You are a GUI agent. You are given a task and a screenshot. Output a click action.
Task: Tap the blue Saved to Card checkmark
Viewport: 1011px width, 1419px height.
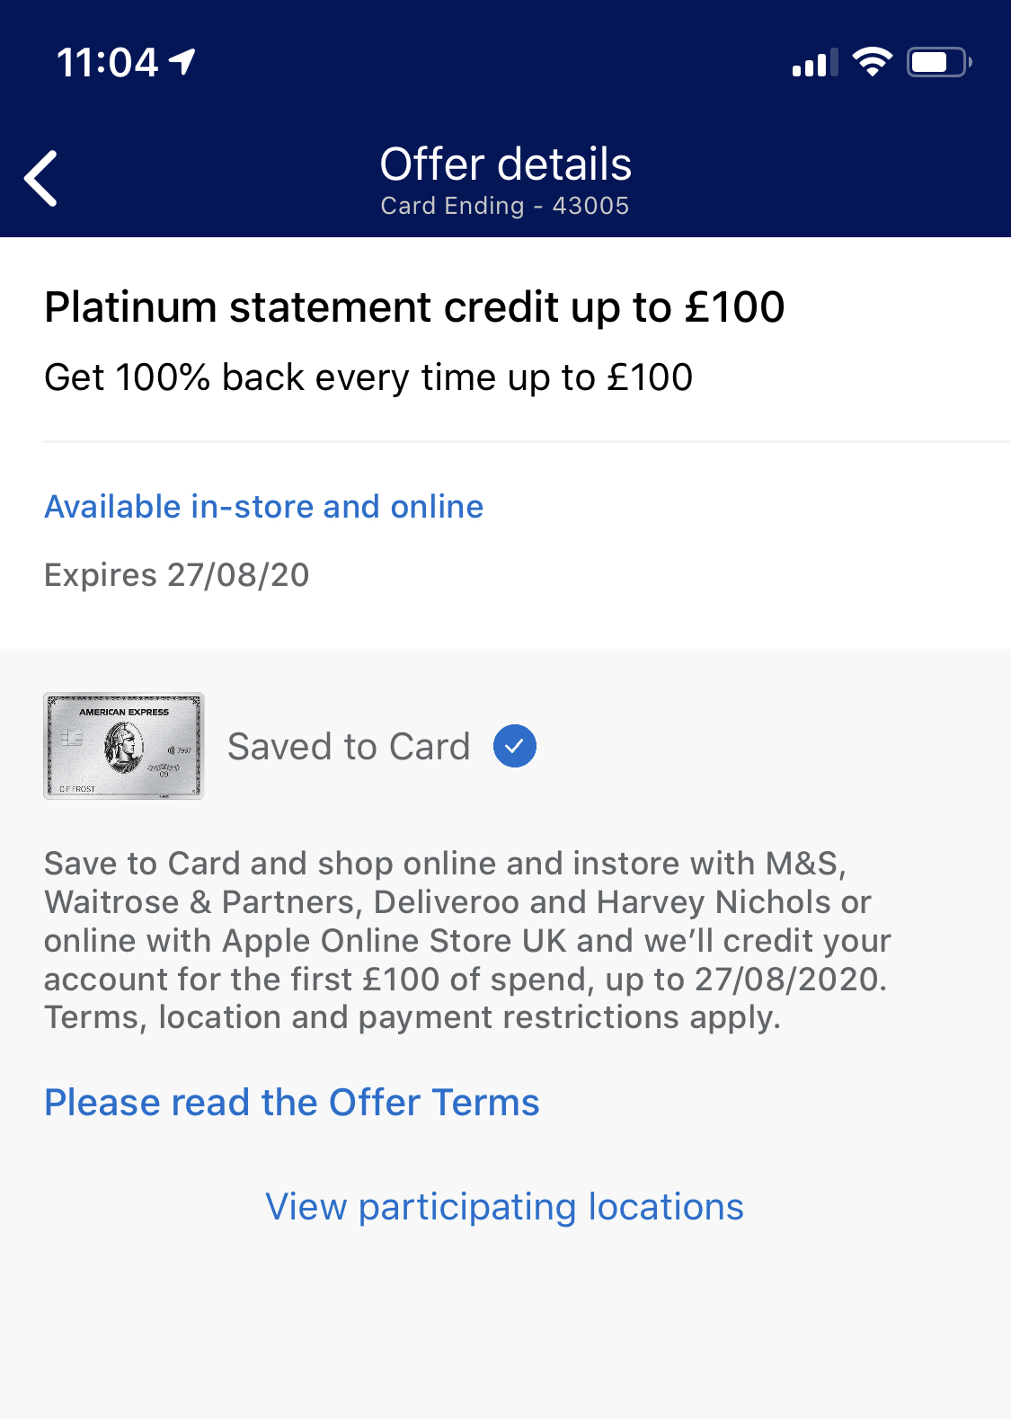pos(515,746)
